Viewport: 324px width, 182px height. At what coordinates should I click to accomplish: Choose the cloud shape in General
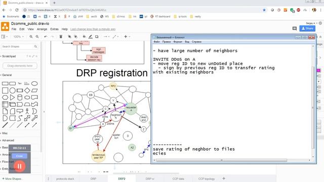27,98
